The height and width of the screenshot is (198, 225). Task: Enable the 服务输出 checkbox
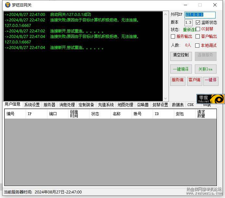click(173, 37)
